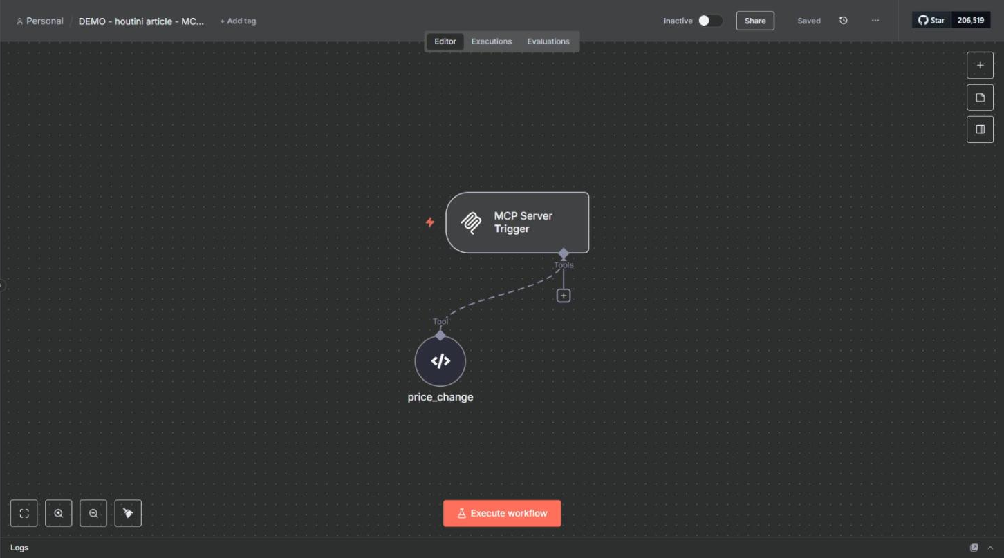This screenshot has width=1004, height=558.
Task: Edit the DEMO workflow name field
Action: 142,21
